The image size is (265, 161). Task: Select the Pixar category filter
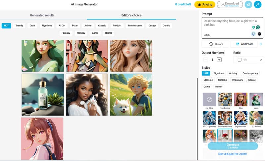pos(75,25)
